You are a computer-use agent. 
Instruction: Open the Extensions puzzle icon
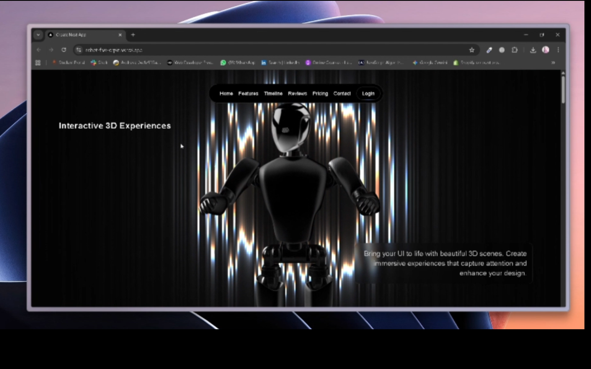[x=515, y=50]
